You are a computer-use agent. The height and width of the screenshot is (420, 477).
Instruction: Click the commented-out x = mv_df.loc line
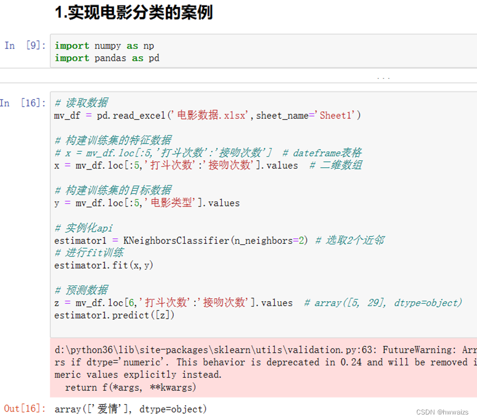(x=163, y=152)
